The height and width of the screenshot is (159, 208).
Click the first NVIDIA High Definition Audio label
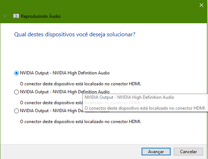pyautogui.click(x=65, y=73)
